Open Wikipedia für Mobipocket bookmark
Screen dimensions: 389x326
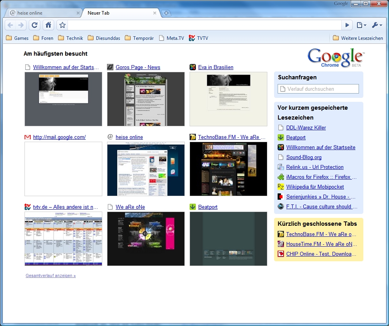pyautogui.click(x=315, y=187)
